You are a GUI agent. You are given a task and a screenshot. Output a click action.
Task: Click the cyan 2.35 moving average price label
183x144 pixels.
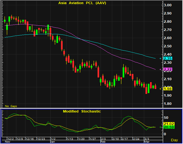click(x=168, y=59)
